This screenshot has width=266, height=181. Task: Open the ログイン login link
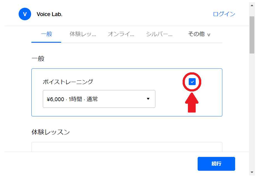tap(224, 14)
